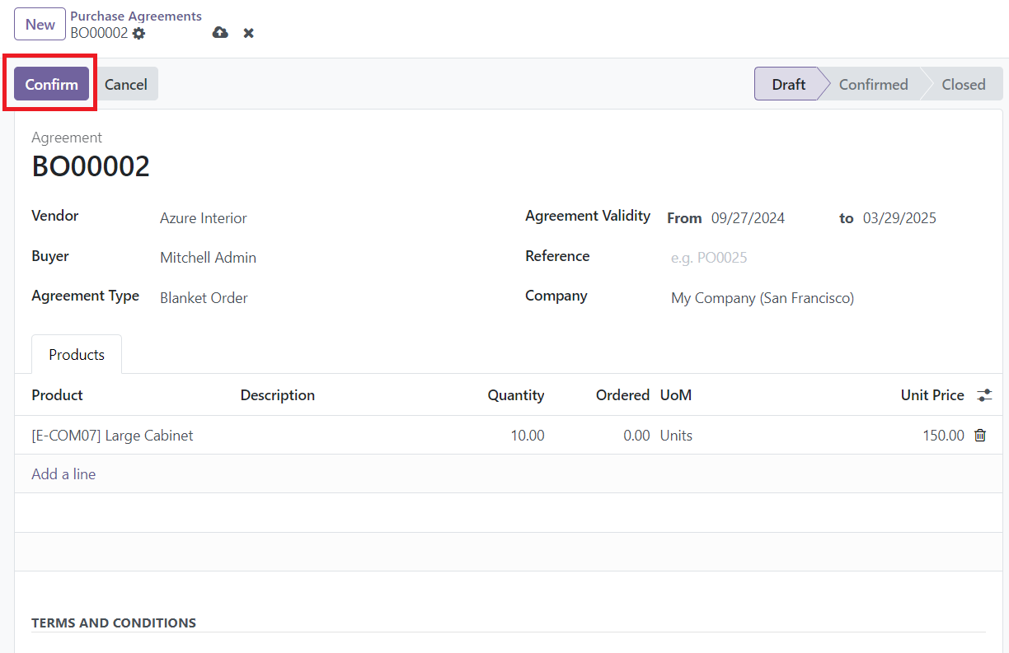Open the Purchase Agreements breadcrumb link

coord(136,16)
